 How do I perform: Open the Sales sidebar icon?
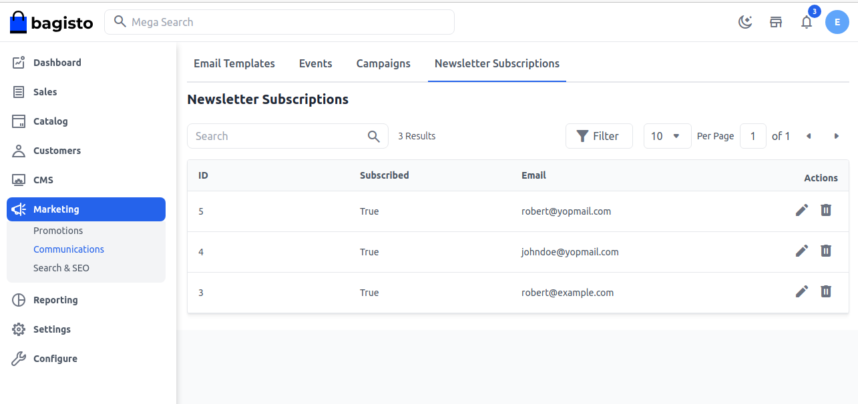click(x=19, y=91)
